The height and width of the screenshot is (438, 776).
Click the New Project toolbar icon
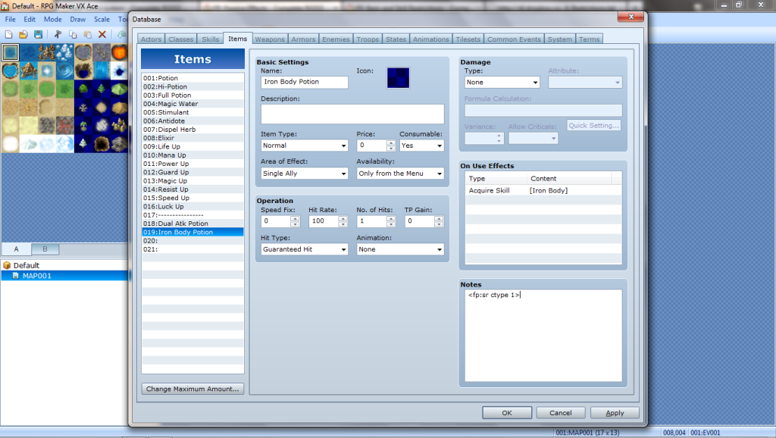click(8, 35)
